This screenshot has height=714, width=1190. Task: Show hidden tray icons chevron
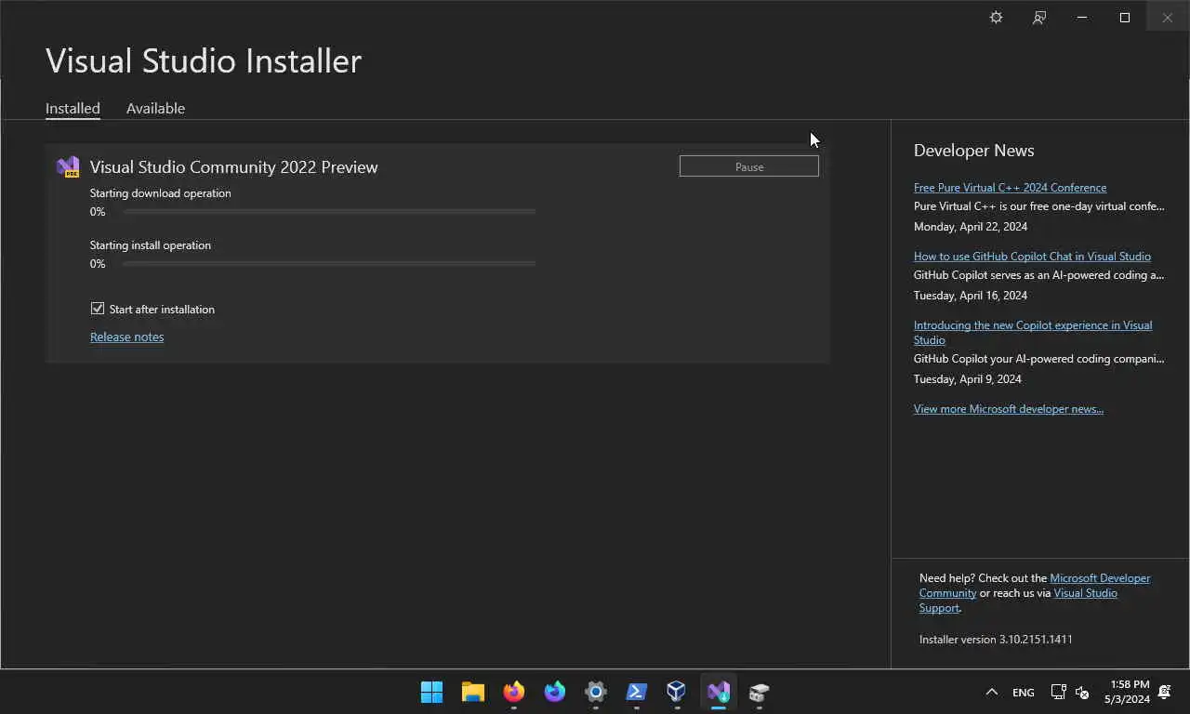pyautogui.click(x=991, y=692)
